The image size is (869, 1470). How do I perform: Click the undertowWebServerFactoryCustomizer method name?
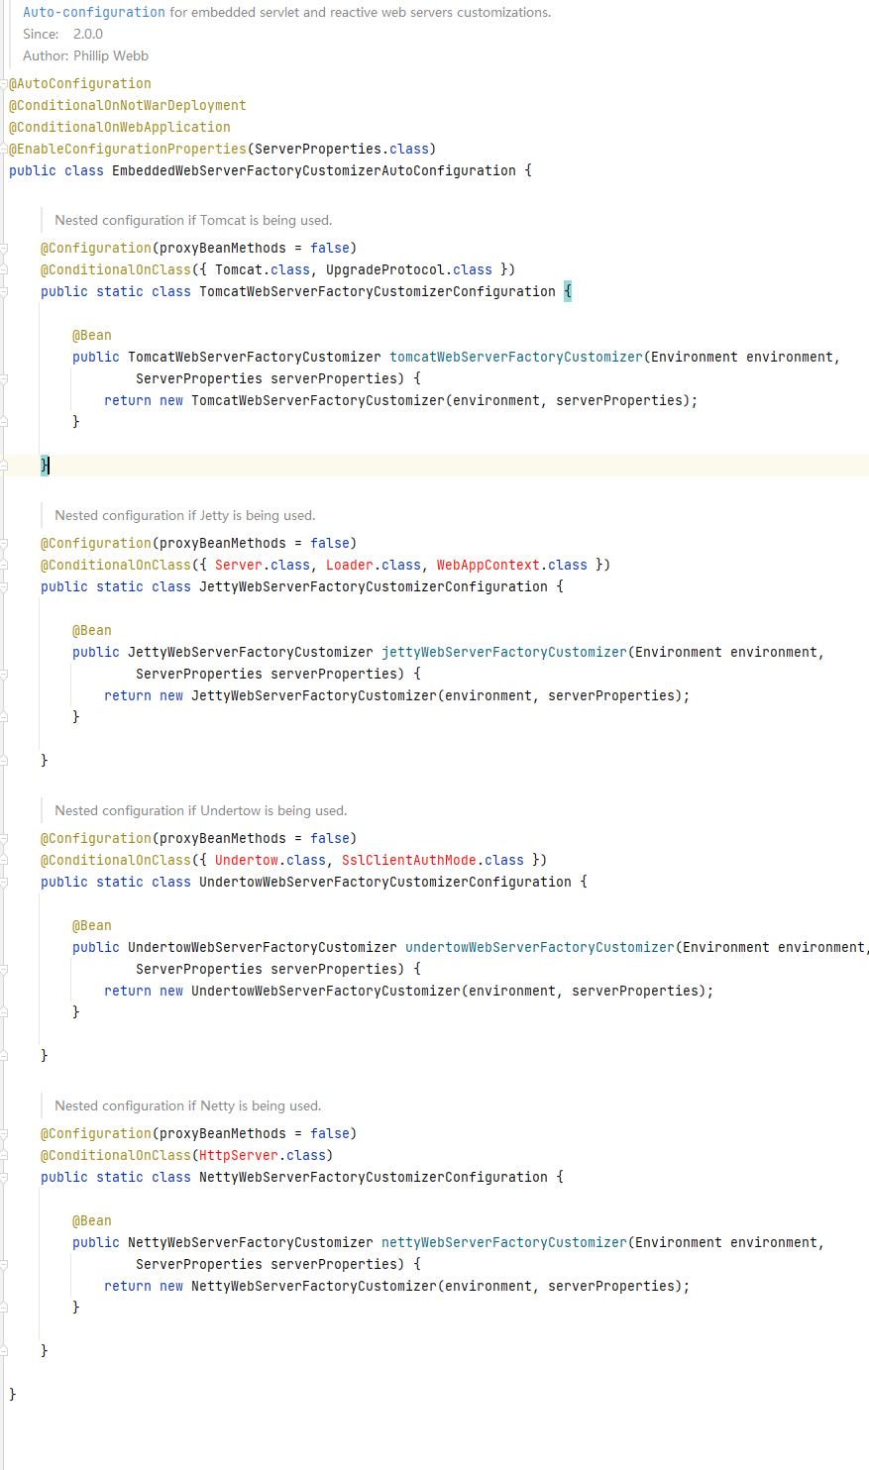pos(540,948)
